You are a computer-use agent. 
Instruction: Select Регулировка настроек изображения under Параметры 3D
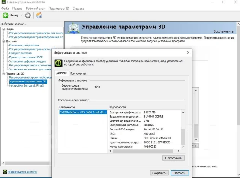pos(30,78)
